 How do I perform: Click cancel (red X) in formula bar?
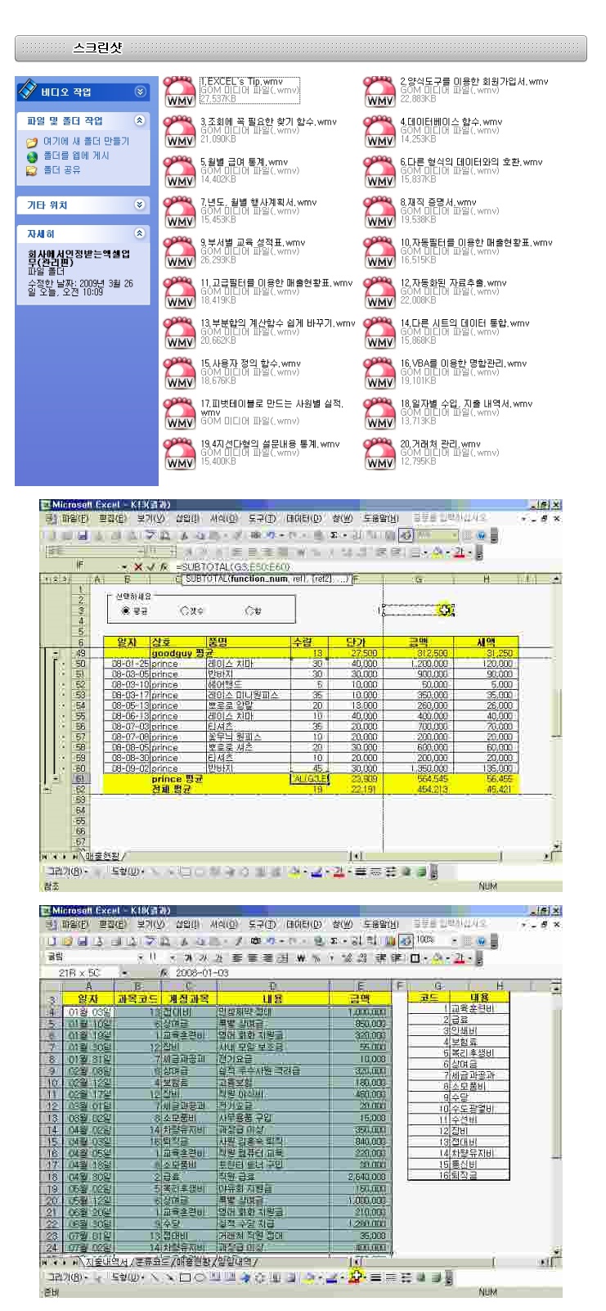click(x=138, y=566)
